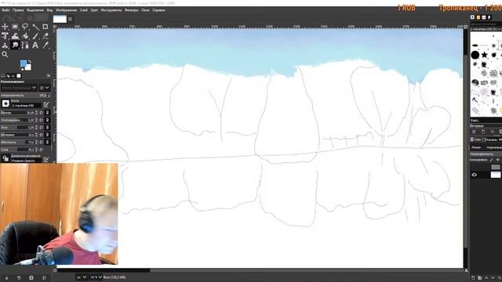Open the Фильтры menu
The image size is (502, 282).
point(131,10)
